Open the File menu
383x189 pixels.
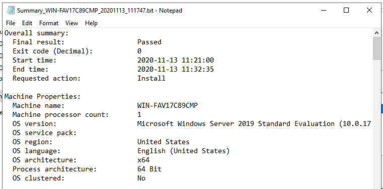click(x=11, y=23)
